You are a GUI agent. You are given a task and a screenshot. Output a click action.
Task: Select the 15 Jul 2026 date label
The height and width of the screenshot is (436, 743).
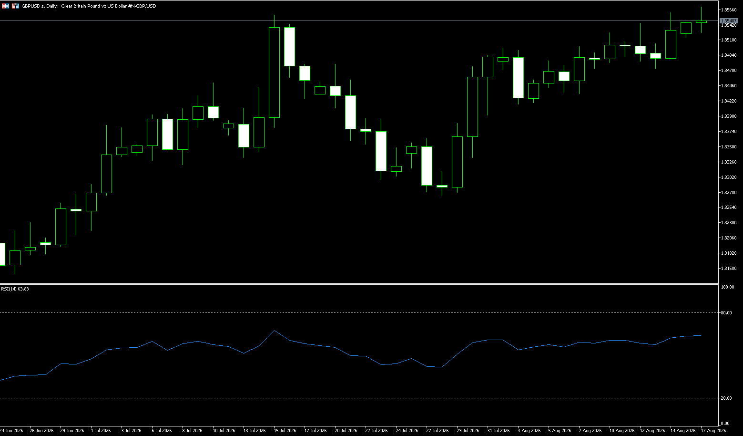pyautogui.click(x=285, y=431)
